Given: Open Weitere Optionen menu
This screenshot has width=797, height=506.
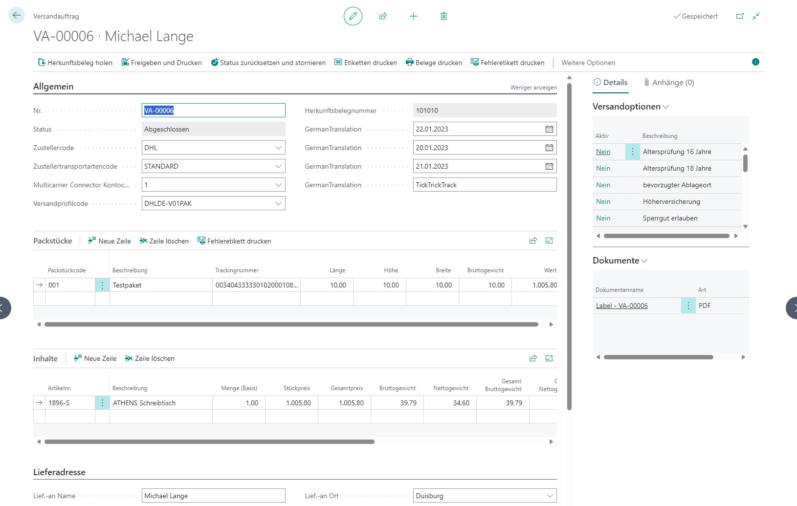Looking at the screenshot, I should [588, 63].
